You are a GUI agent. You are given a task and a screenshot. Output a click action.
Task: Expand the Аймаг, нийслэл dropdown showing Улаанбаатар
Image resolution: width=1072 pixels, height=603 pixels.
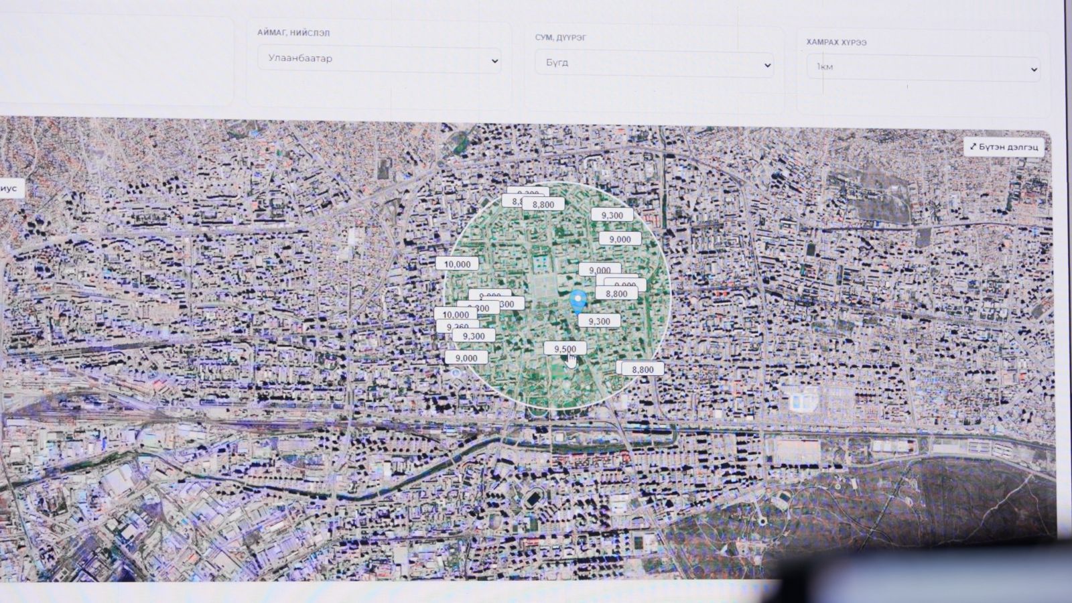[x=379, y=59]
